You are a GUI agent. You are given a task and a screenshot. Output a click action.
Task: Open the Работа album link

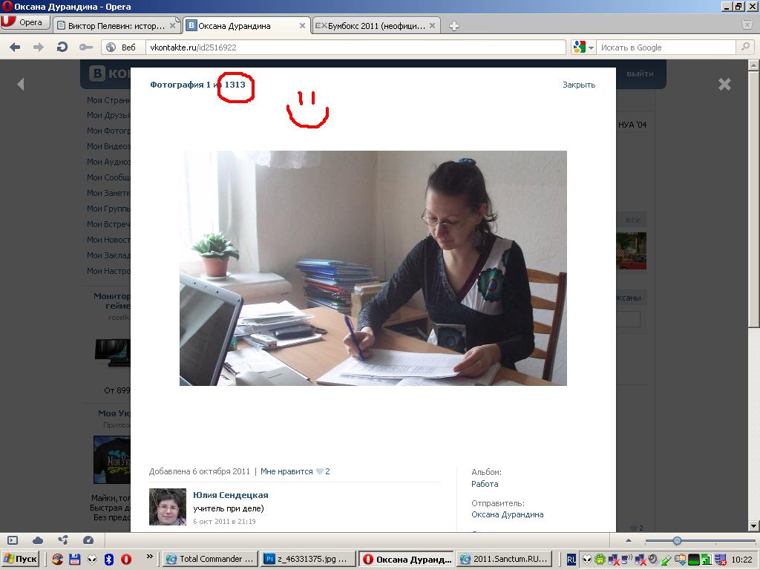coord(485,484)
